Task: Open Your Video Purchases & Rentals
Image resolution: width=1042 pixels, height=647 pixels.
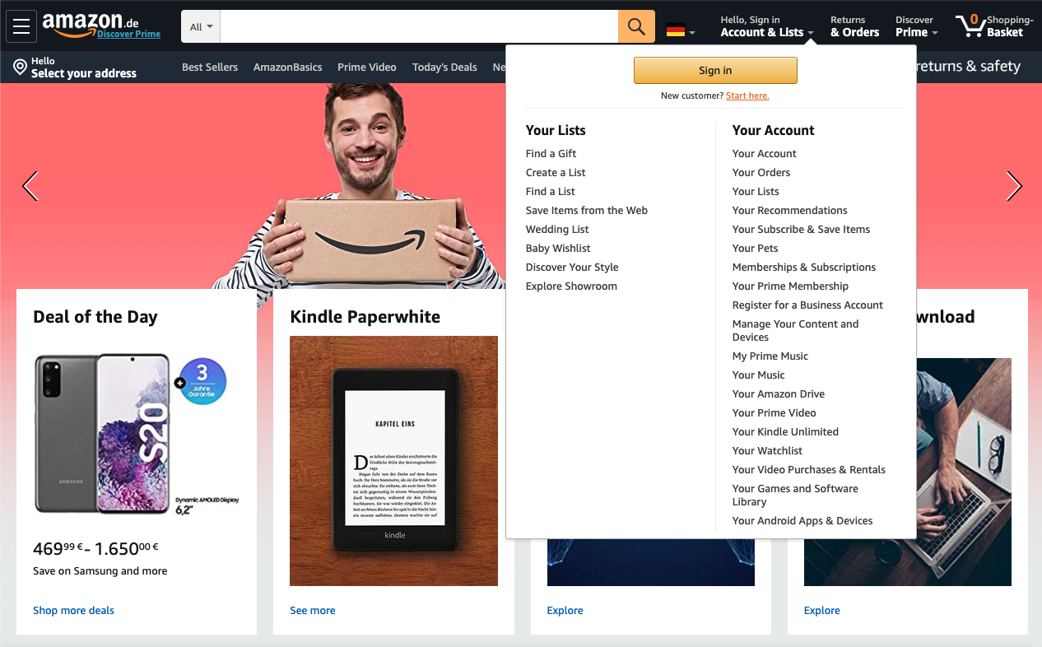Action: (x=809, y=469)
